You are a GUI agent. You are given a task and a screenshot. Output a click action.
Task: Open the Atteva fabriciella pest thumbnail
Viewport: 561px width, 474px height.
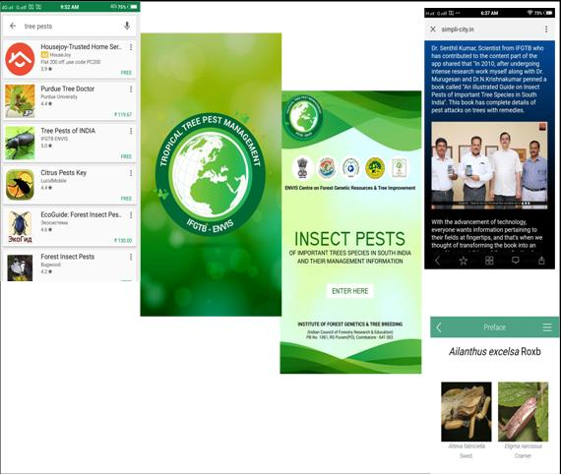[x=467, y=412]
